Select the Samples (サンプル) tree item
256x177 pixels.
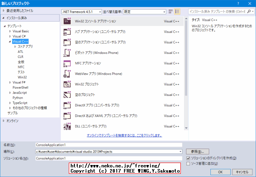pos(12,113)
